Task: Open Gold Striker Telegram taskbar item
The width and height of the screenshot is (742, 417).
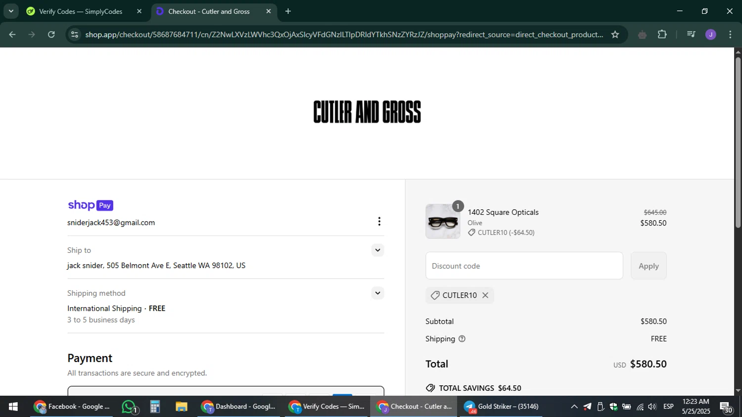Action: (501, 407)
